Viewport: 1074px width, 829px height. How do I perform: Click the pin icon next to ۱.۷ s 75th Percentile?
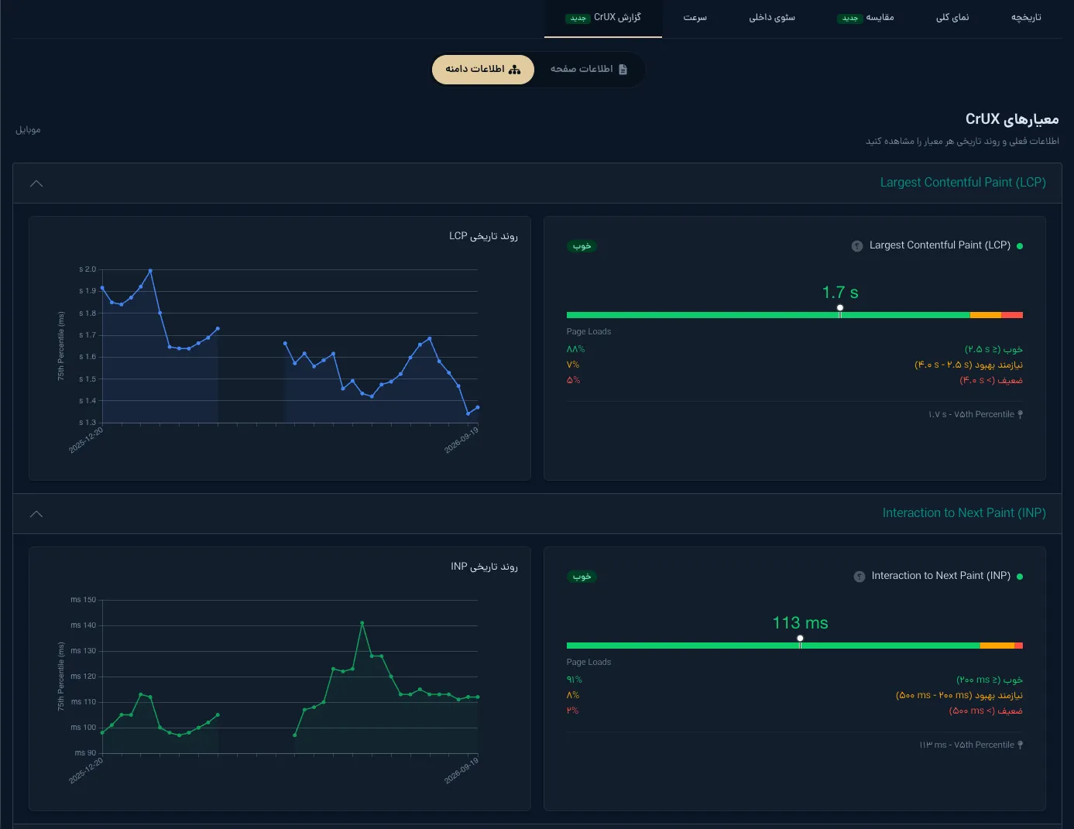click(x=1020, y=415)
